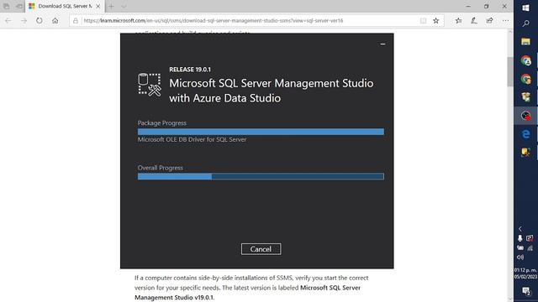Open Edge Settings and more menu
The width and height of the screenshot is (538, 302).
coord(505,20)
